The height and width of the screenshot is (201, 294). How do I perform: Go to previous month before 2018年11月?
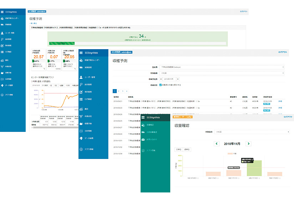coord(217,144)
